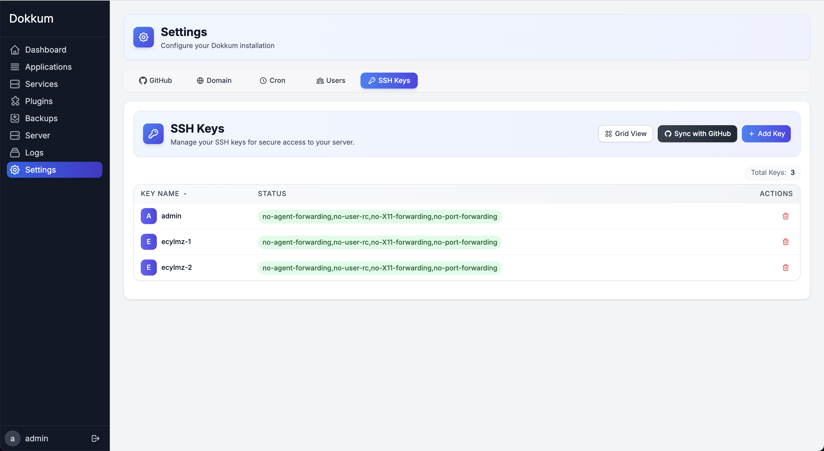Open the admin user avatar at bottom
Image resolution: width=824 pixels, height=451 pixels.
tap(13, 438)
